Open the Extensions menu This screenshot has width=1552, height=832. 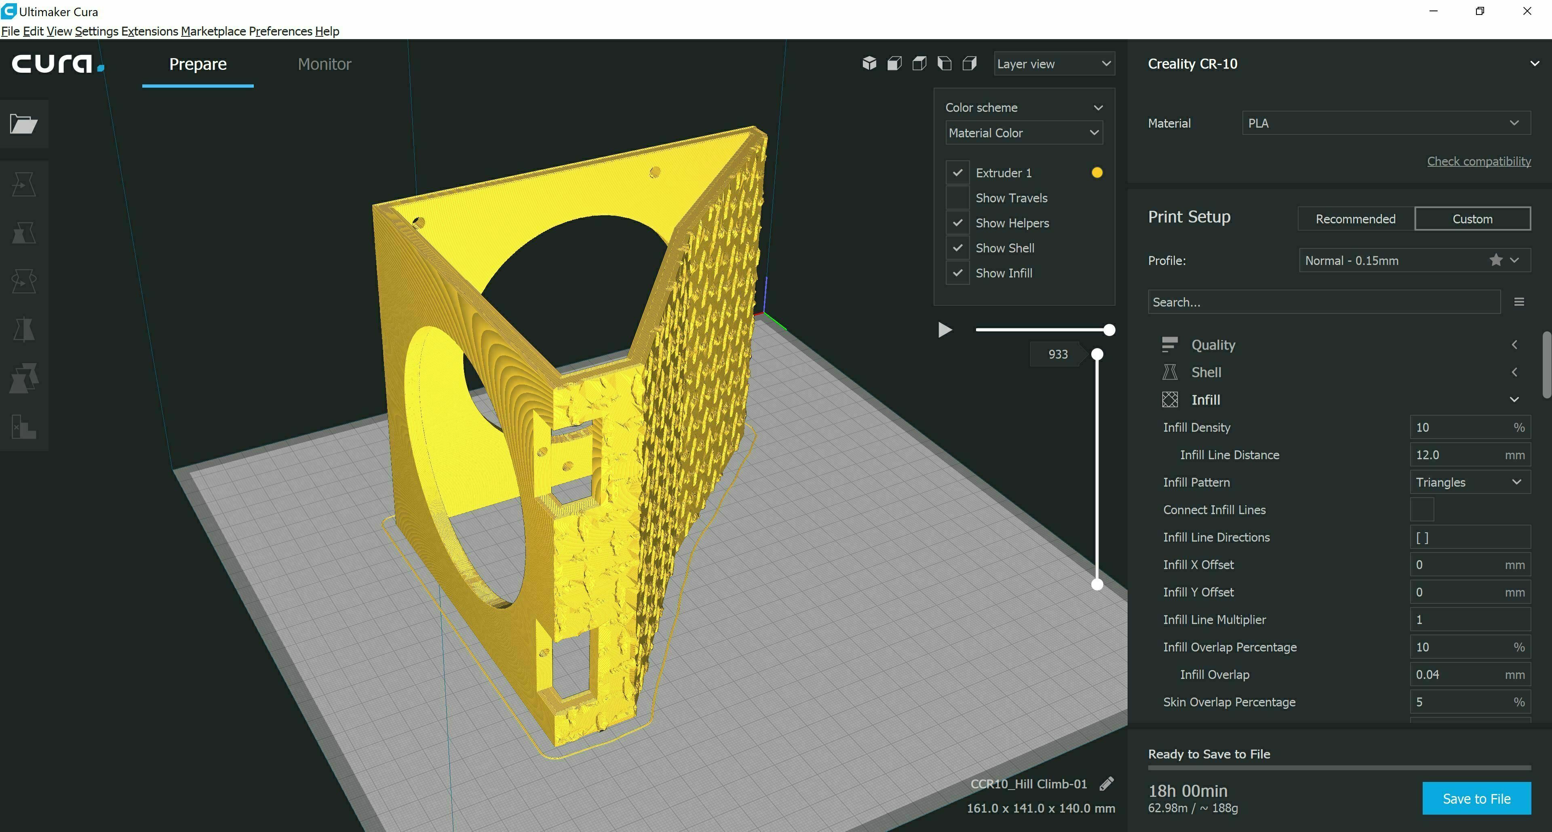coord(150,32)
